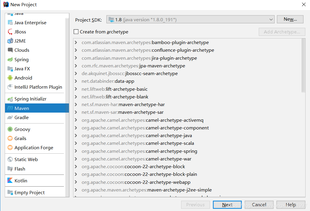Expand lift-archetype-basic entry
This screenshot has height=211, width=310.
pos(76,89)
